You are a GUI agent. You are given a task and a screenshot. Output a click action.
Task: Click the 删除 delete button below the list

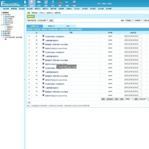[103, 99]
